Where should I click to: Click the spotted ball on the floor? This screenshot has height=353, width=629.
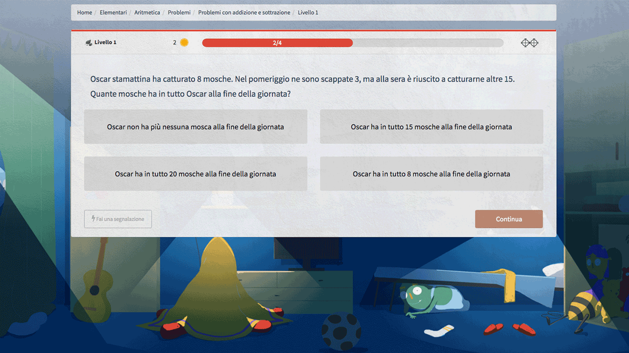tap(341, 330)
